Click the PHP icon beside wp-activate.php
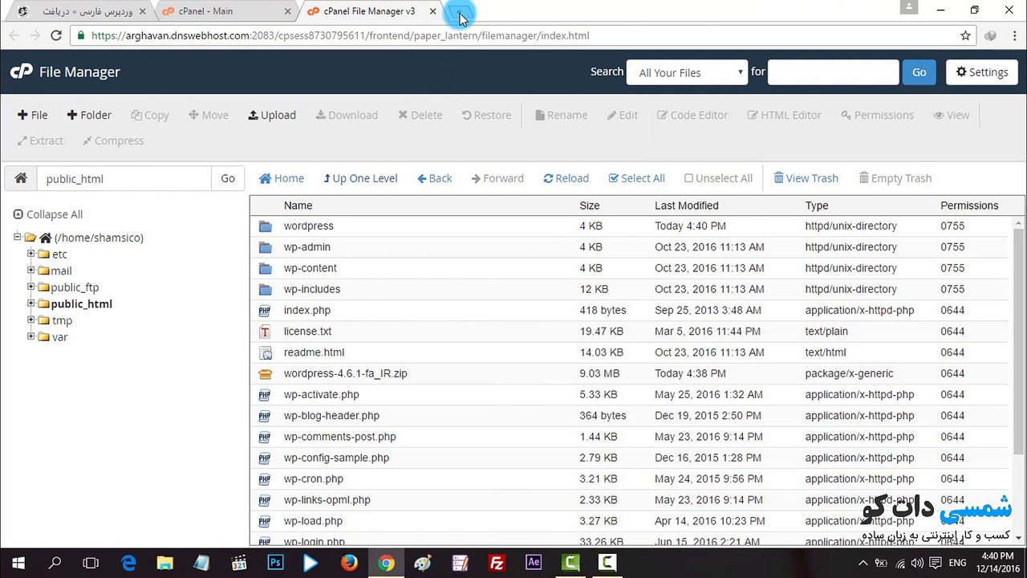This screenshot has height=578, width=1027. pyautogui.click(x=266, y=395)
